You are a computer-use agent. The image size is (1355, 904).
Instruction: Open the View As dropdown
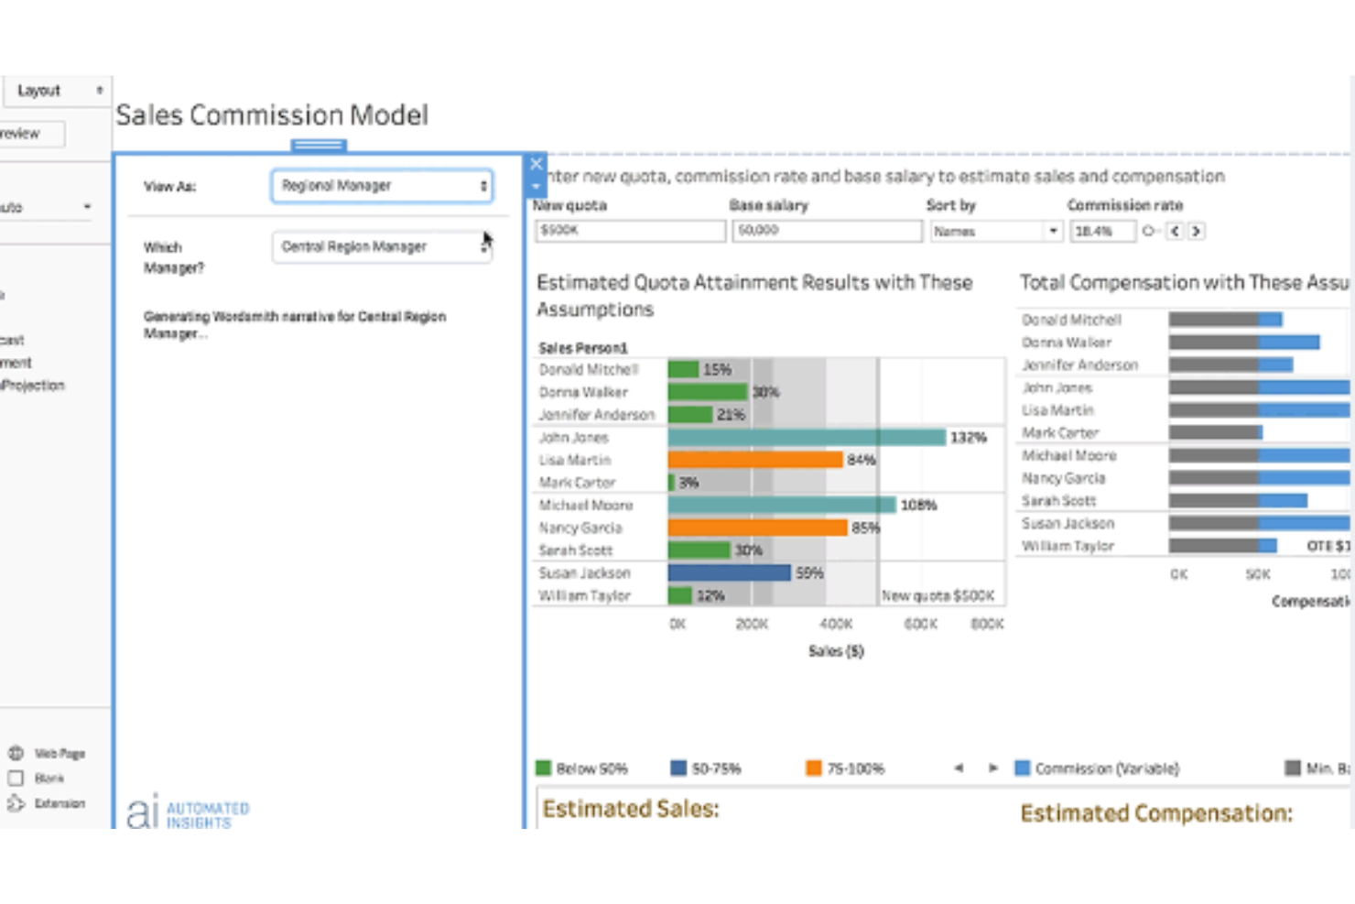(x=382, y=185)
